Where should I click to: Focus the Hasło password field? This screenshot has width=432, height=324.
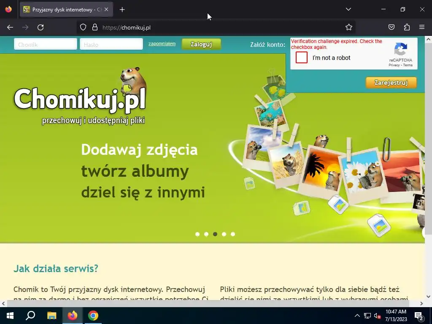111,44
